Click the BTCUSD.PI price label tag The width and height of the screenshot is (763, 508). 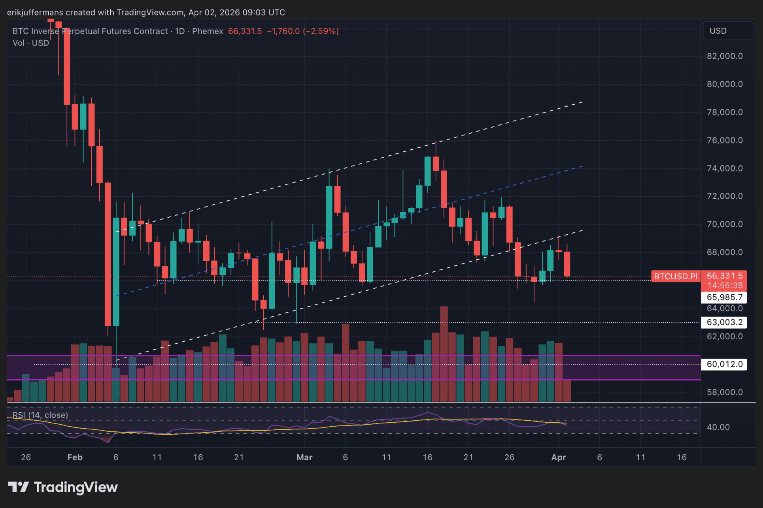tap(675, 276)
